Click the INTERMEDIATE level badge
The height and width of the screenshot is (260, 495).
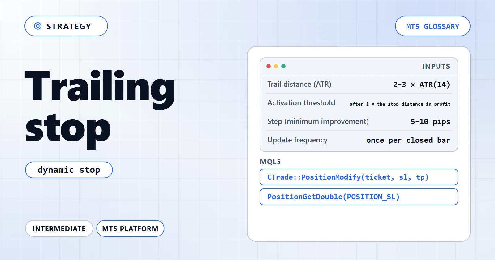click(x=59, y=228)
